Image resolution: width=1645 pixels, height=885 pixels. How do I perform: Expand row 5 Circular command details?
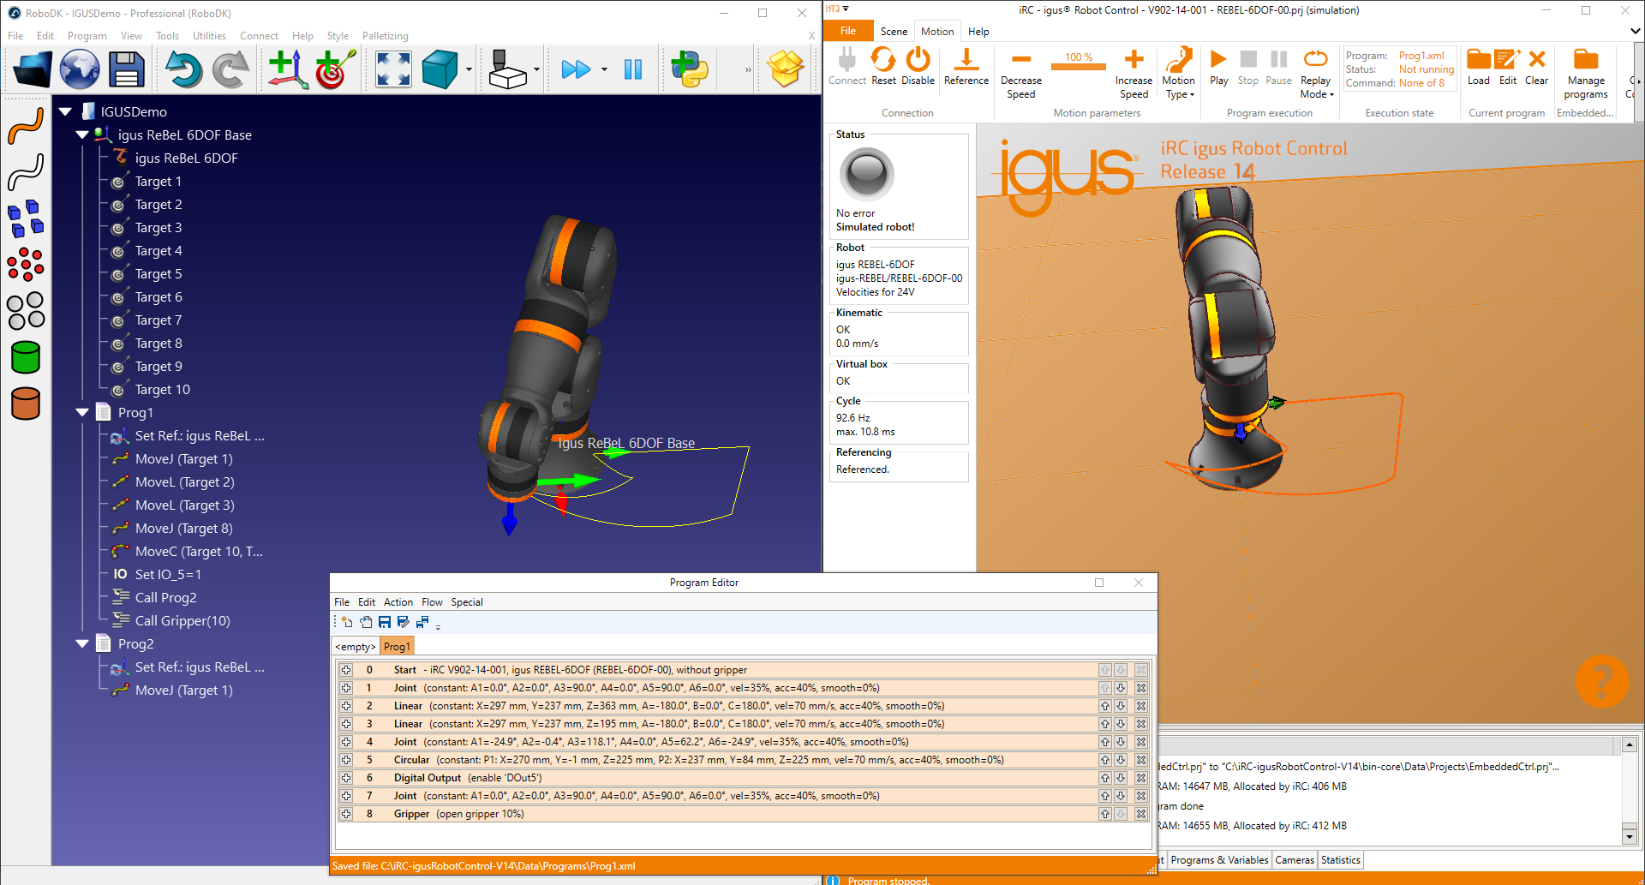tap(346, 760)
